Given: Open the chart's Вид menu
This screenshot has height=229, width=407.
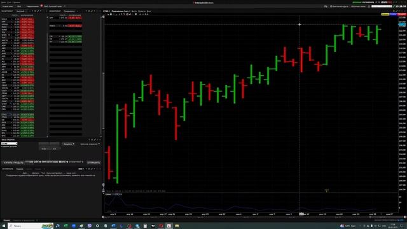Looking at the screenshot, I should click(149, 11).
